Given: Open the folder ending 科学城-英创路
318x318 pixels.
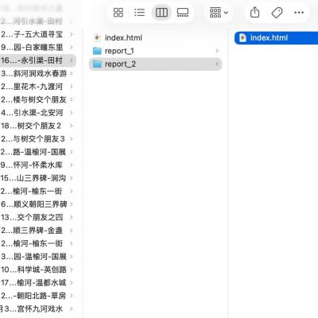Looking at the screenshot, I should [x=37, y=270].
